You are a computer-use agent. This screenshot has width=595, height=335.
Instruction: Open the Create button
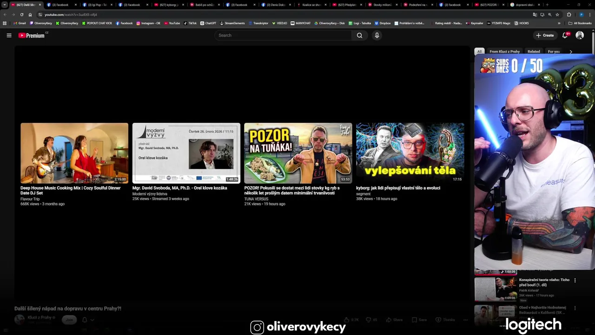coord(545,35)
